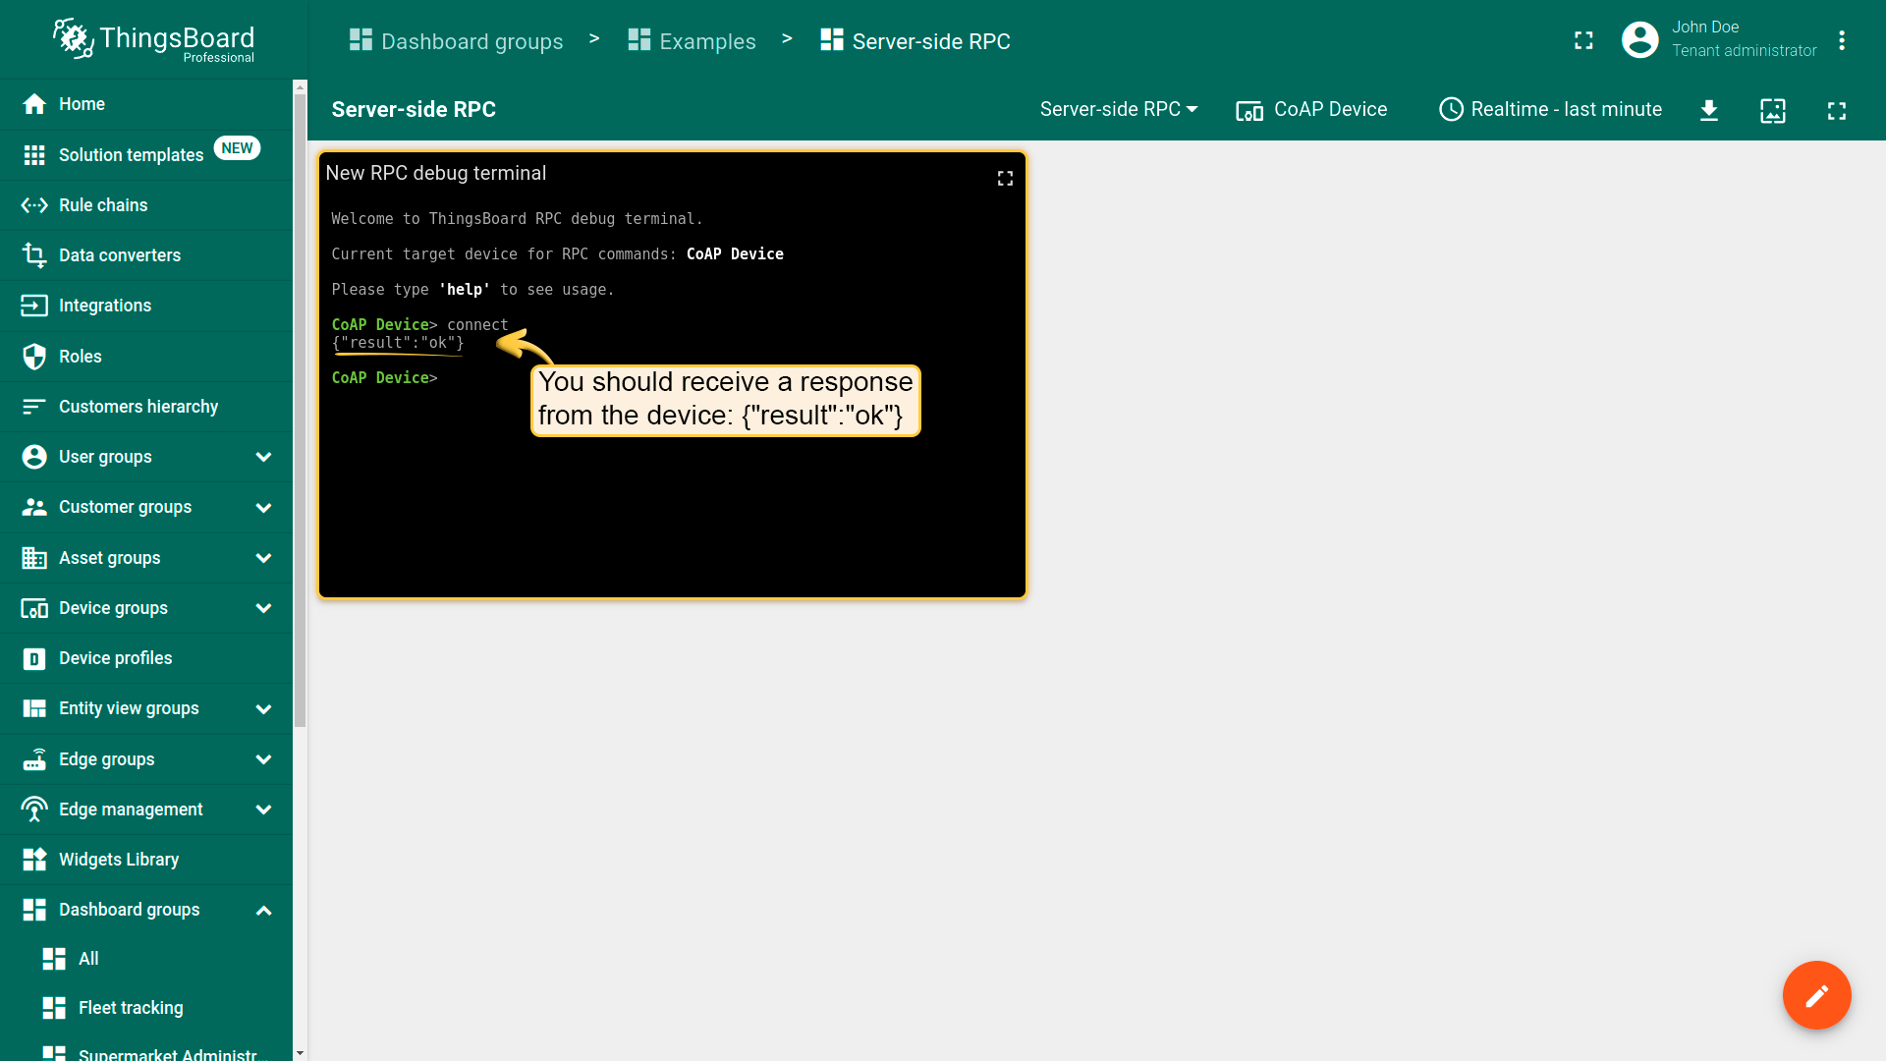Click the ThingsBoard logo
The width and height of the screenshot is (1886, 1061).
154,40
